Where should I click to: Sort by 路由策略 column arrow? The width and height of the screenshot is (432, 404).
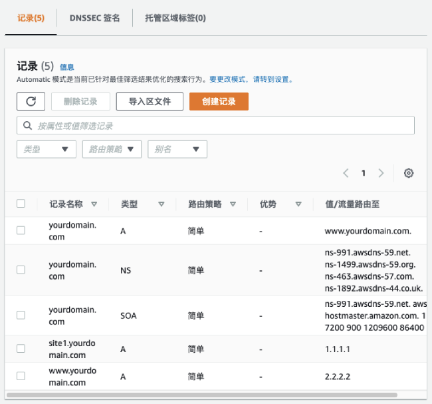[x=232, y=204]
